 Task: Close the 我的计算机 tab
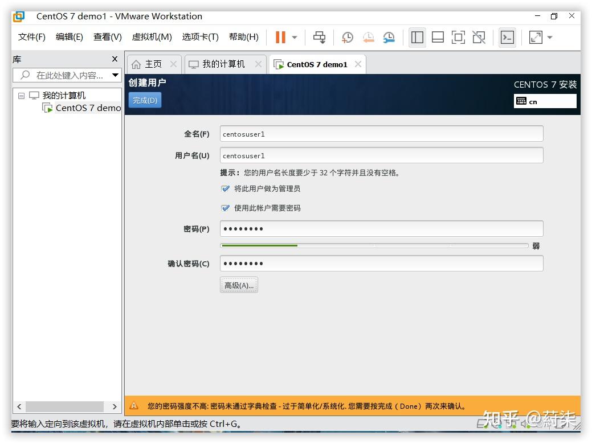pyautogui.click(x=258, y=64)
